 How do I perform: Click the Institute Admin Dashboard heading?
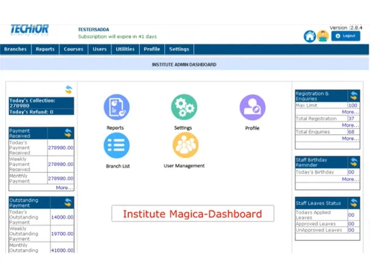point(184,64)
